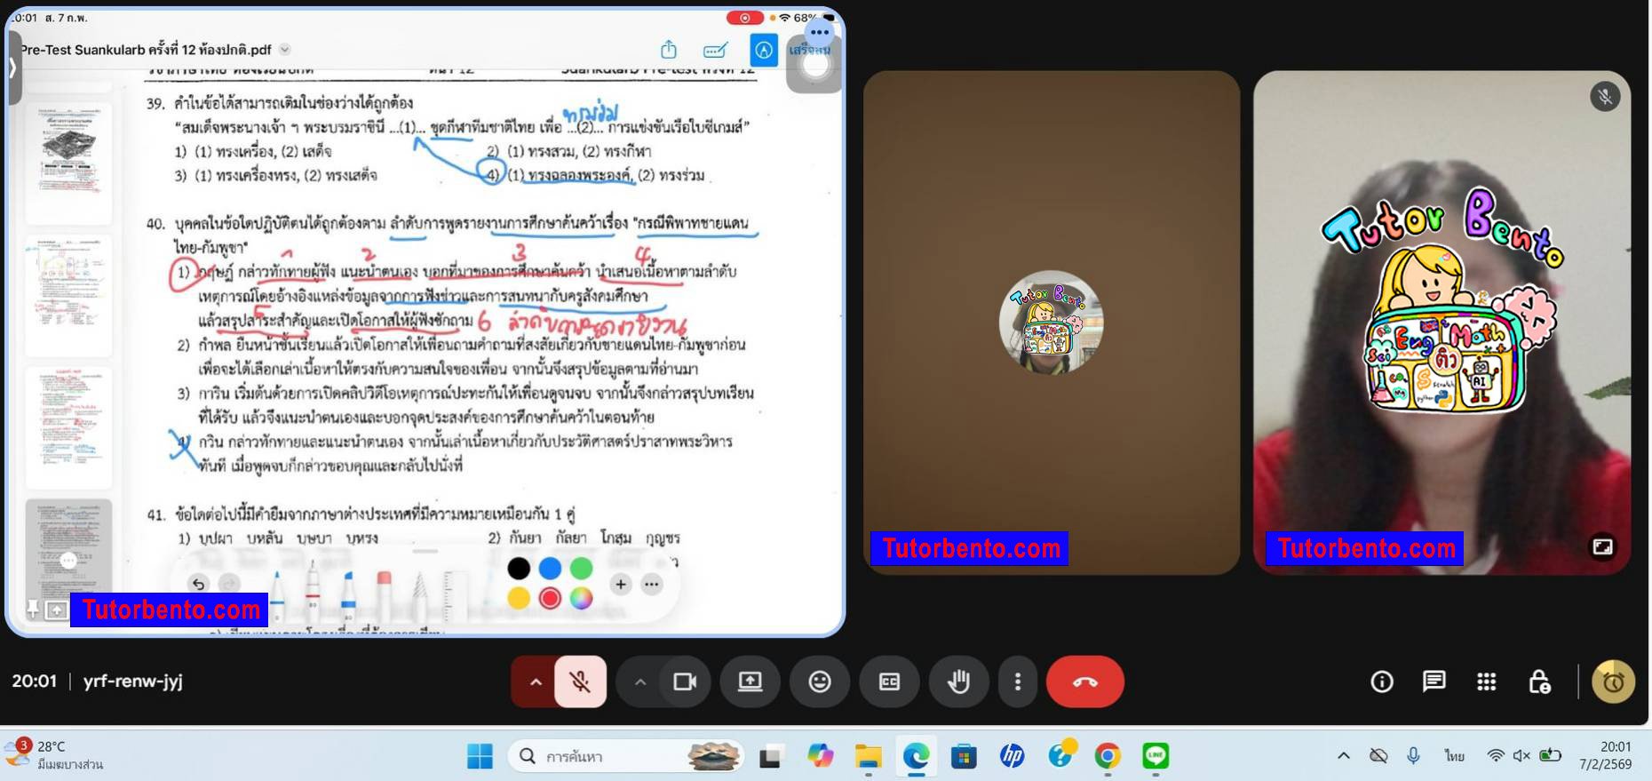Click the muted mic indicator on presenter tile
This screenshot has width=1652, height=781.
tap(1605, 96)
